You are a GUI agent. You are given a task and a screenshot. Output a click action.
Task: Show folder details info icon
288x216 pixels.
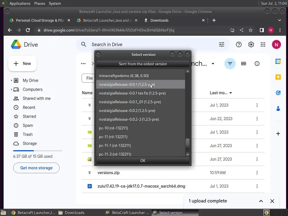[x=257, y=64]
